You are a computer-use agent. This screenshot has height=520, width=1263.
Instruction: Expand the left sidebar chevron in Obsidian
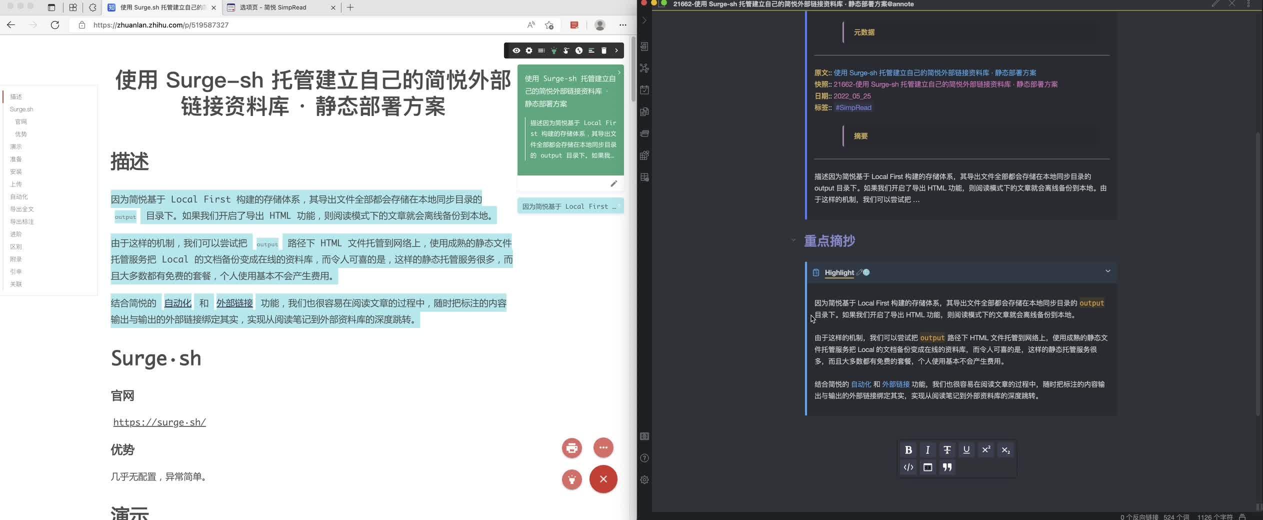[x=644, y=20]
